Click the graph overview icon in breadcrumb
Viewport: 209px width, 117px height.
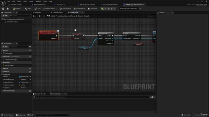coord(49,16)
